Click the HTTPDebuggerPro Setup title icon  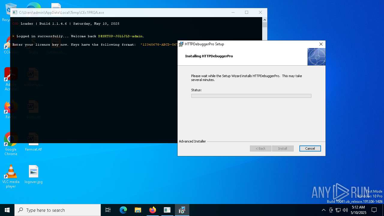pyautogui.click(x=181, y=44)
